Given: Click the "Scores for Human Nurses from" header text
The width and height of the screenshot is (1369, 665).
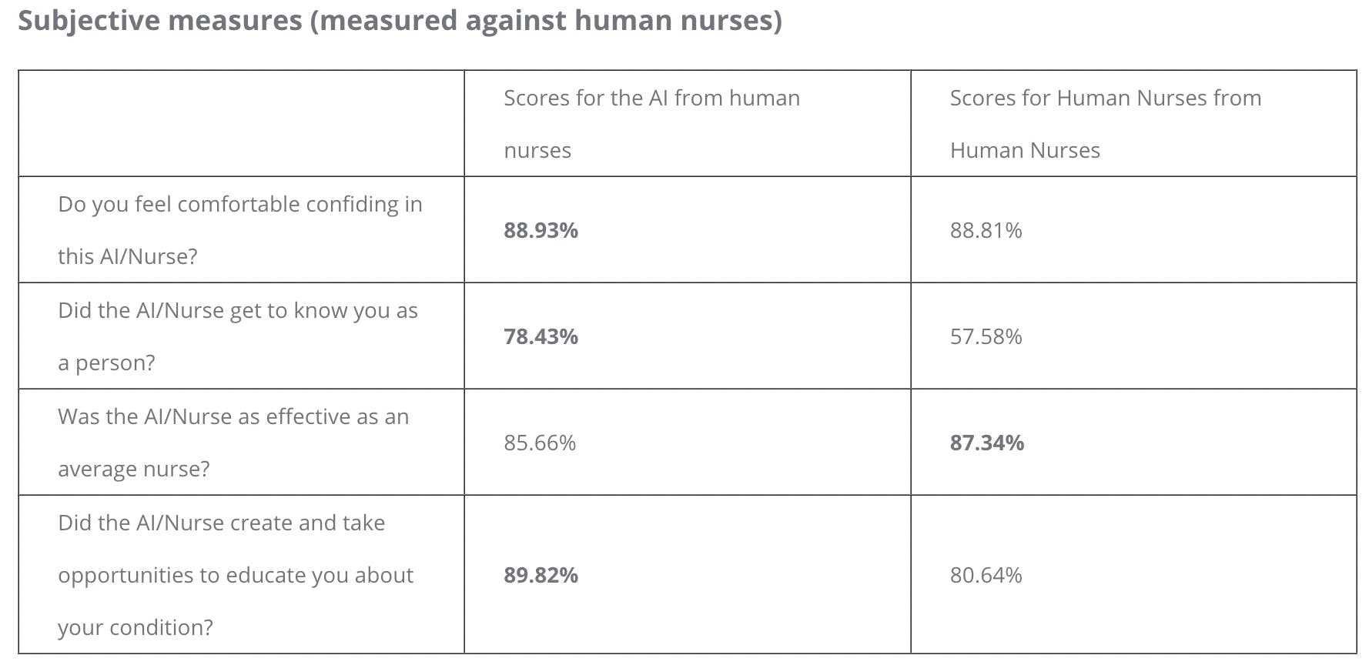Looking at the screenshot, I should tap(1105, 99).
